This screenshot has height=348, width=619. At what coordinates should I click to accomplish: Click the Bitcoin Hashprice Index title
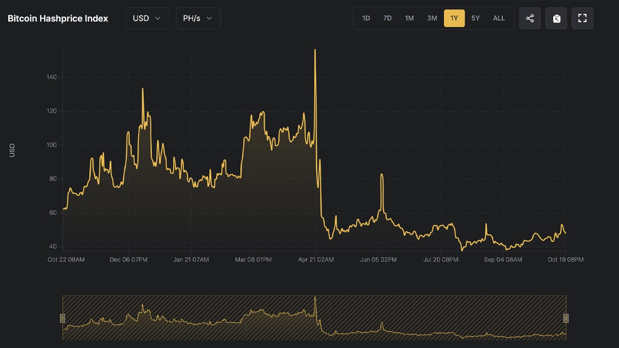tap(57, 18)
